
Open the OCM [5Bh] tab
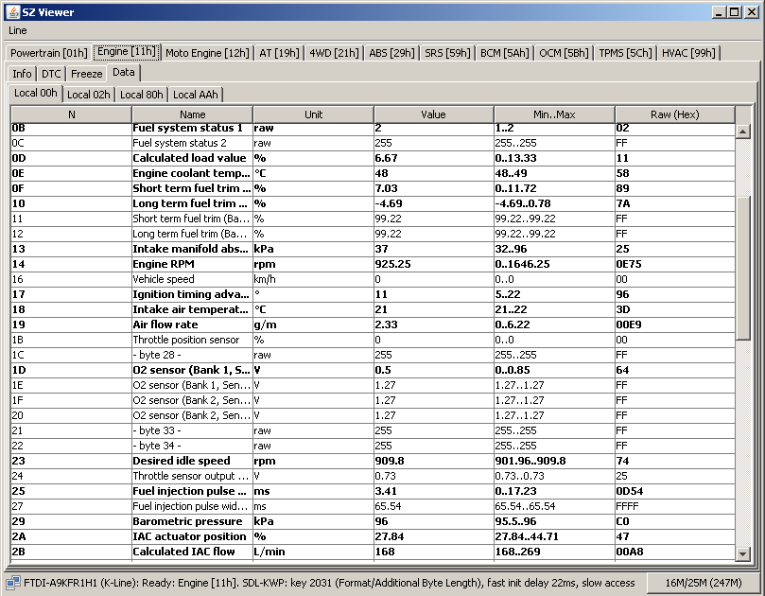click(564, 53)
